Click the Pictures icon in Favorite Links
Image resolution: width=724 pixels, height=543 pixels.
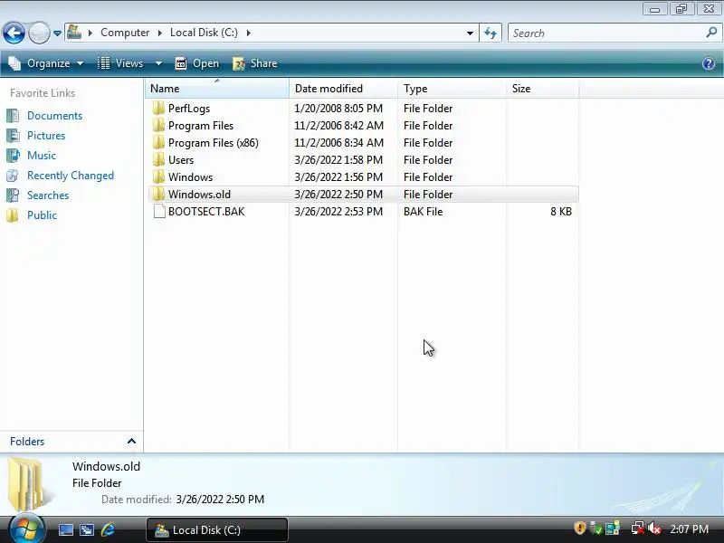(x=13, y=136)
